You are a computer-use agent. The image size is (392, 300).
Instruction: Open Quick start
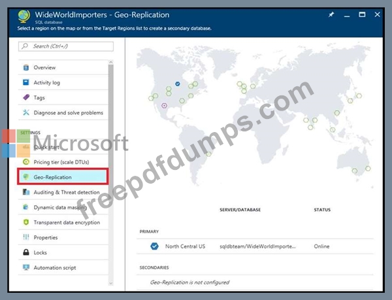pyautogui.click(x=63, y=147)
